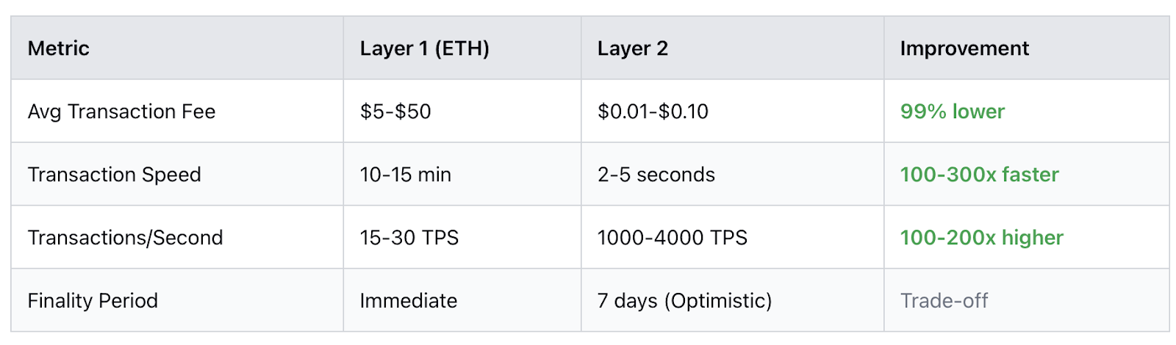The height and width of the screenshot is (345, 1176).
Task: Select the Improvement column header
Action: [964, 48]
